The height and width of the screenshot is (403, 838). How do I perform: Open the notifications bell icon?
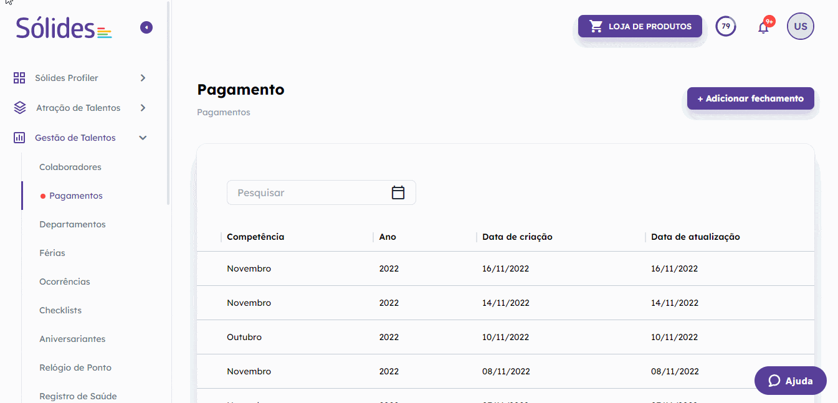[x=763, y=27]
